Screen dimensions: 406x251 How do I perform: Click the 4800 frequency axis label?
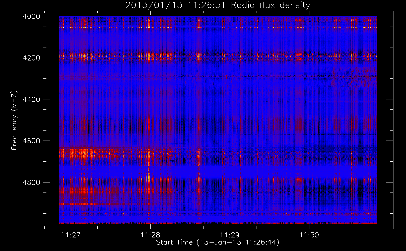tap(31, 182)
